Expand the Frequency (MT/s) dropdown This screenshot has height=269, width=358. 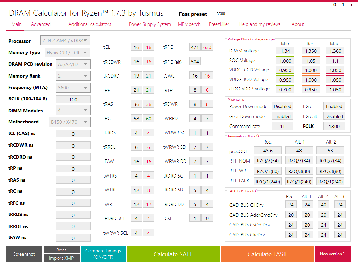point(73,88)
